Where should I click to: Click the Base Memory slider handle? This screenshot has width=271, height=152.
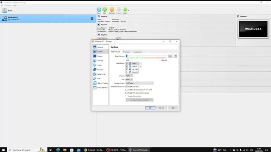[127, 56]
